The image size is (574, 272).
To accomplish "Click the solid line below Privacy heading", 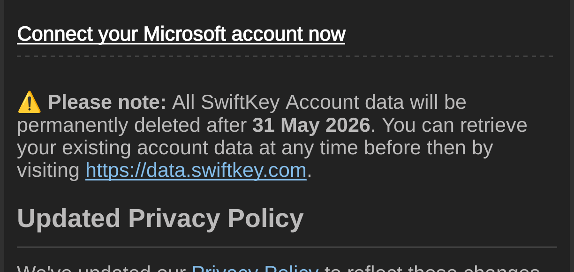I will (287, 247).
